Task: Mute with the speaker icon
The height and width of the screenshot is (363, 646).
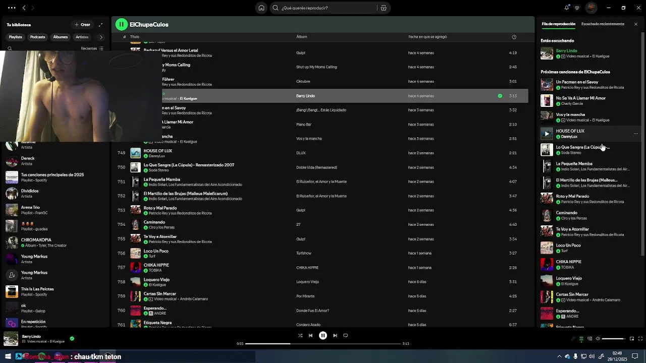Action: click(598, 339)
